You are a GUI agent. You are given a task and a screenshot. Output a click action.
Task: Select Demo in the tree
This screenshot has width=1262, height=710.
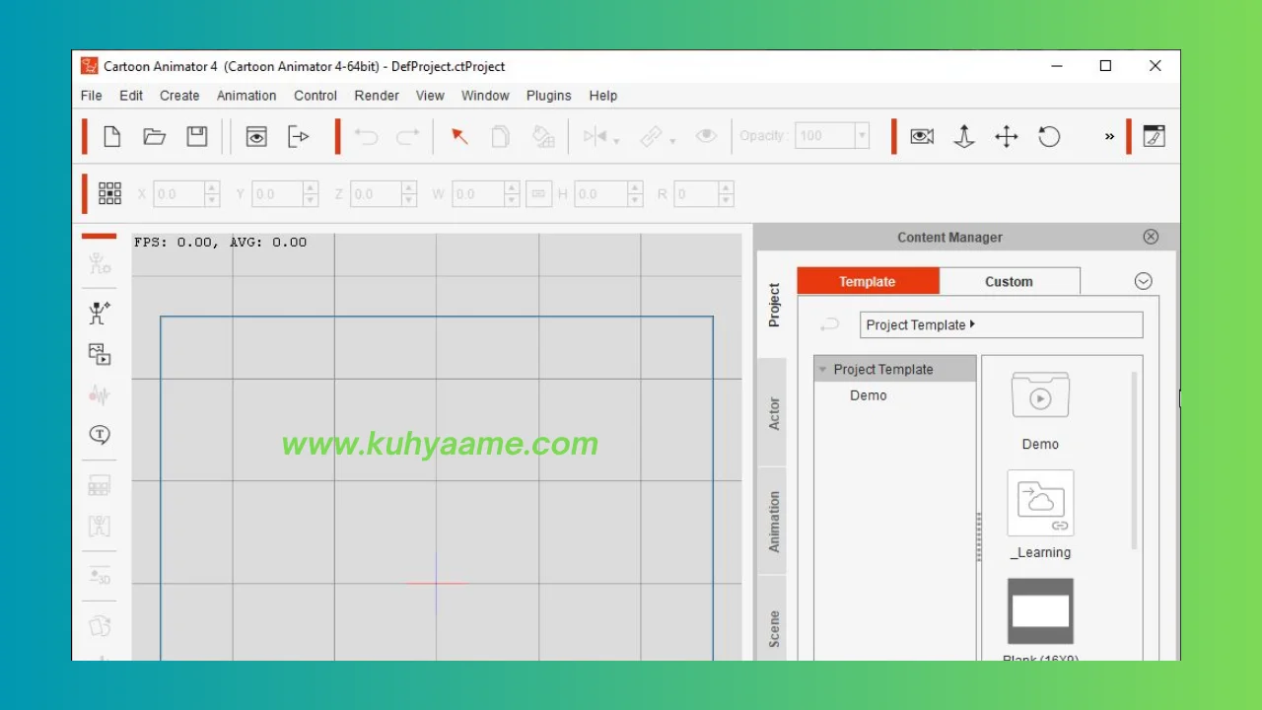coord(869,395)
